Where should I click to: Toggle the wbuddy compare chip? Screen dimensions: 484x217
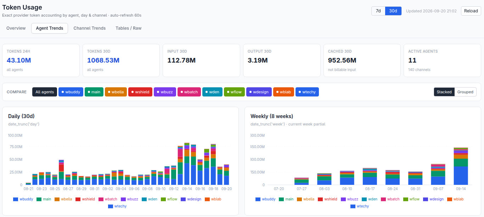click(x=71, y=92)
